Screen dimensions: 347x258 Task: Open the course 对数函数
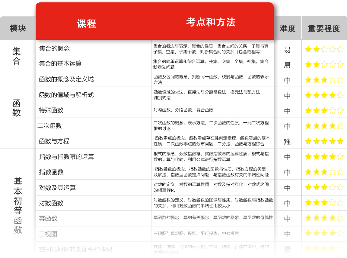point(51,203)
